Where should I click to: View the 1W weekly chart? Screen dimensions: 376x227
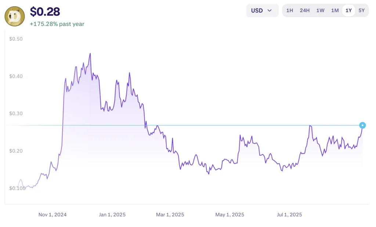click(x=320, y=11)
